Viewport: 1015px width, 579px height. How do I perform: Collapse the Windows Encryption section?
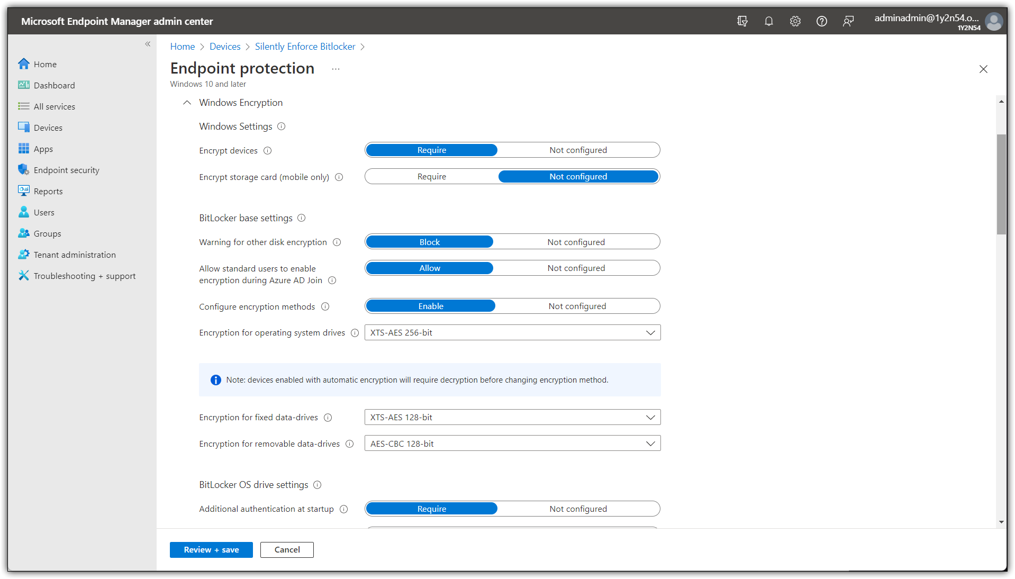186,103
